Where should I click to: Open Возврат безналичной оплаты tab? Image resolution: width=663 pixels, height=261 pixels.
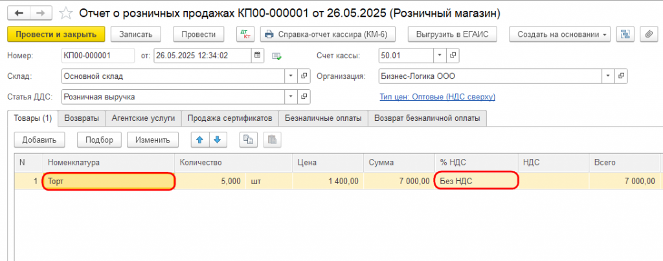point(427,118)
